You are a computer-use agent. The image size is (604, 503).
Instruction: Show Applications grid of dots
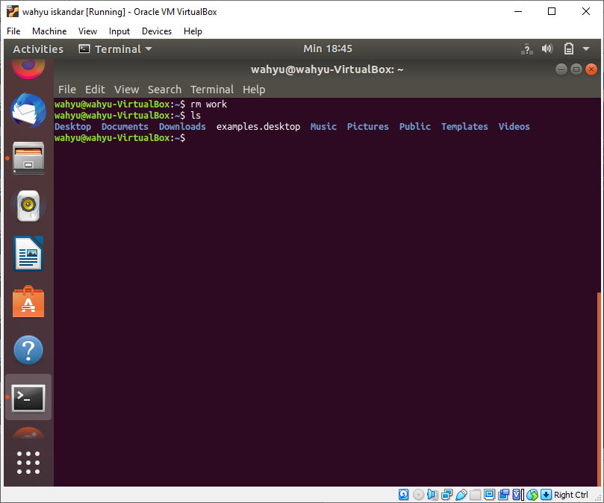point(28,463)
